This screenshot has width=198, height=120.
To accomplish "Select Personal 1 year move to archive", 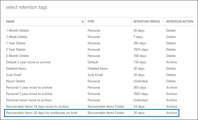I will pos(29,88).
